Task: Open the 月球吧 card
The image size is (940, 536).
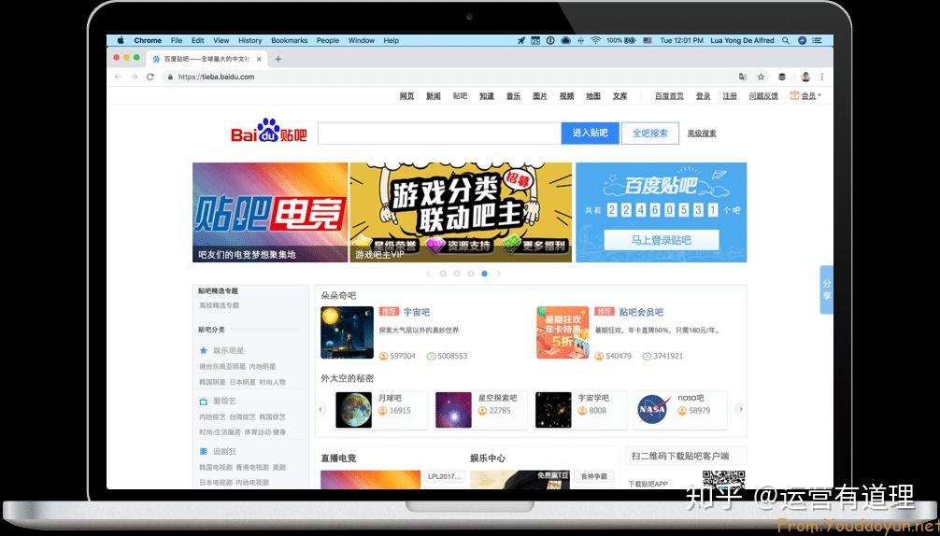Action: (380, 410)
